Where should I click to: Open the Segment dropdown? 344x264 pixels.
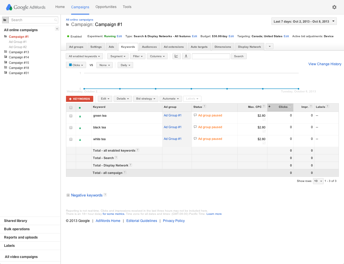point(118,56)
